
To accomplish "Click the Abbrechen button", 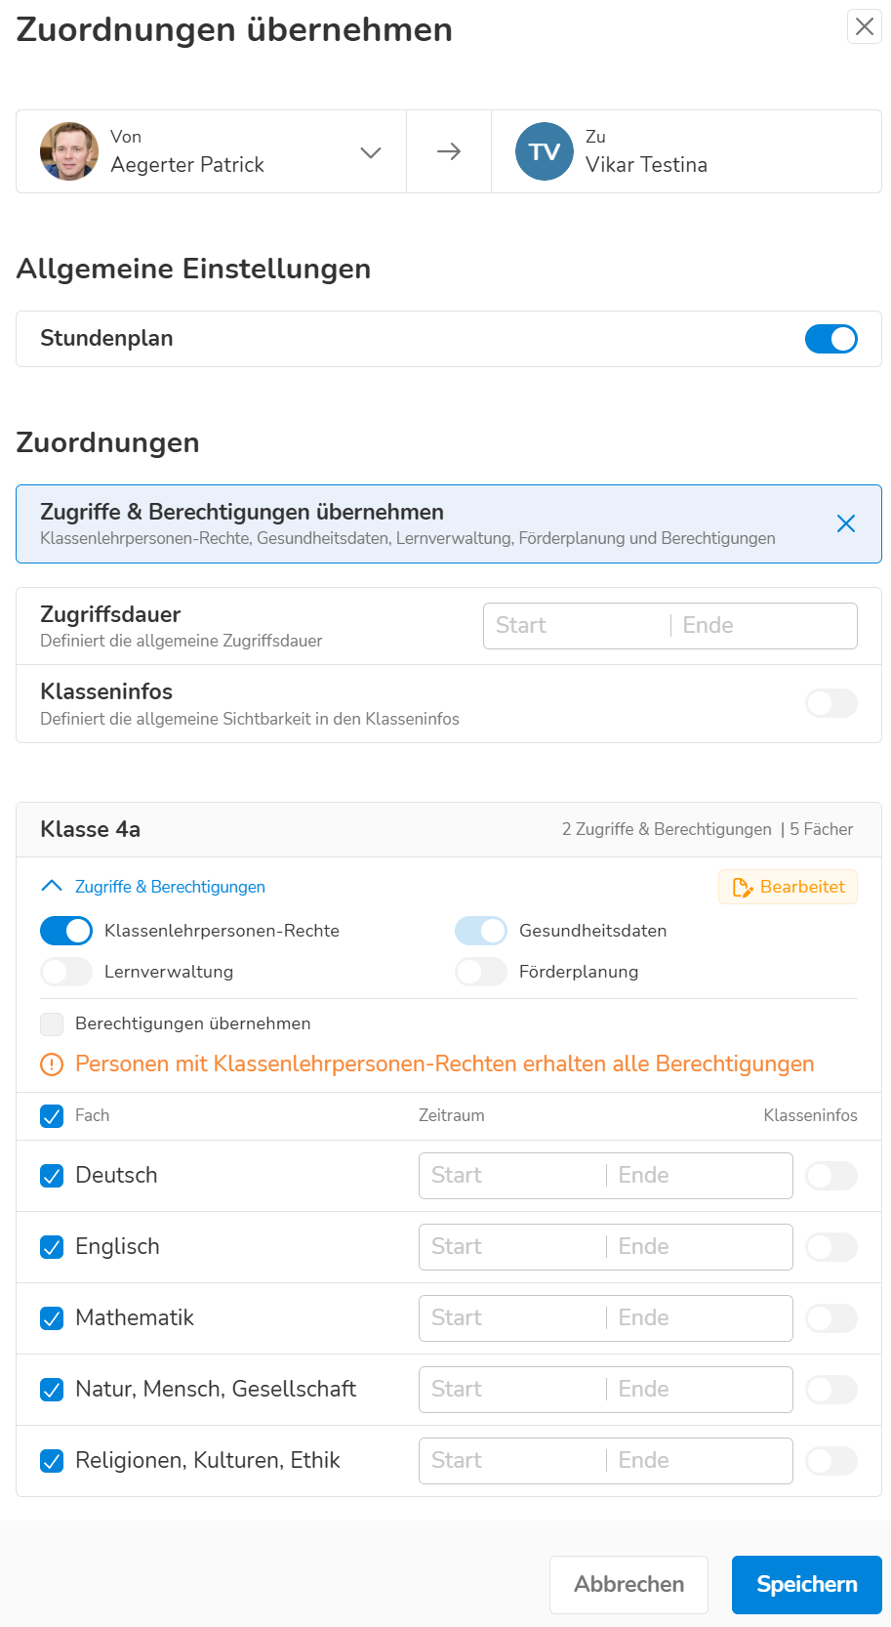I will (629, 1585).
